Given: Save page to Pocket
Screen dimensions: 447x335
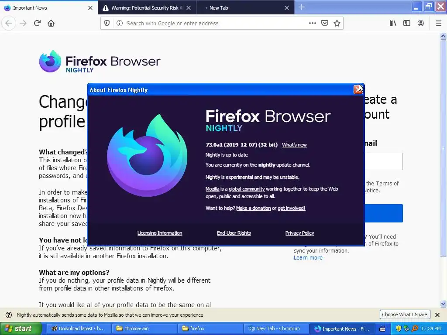Looking at the screenshot, I should (x=325, y=23).
